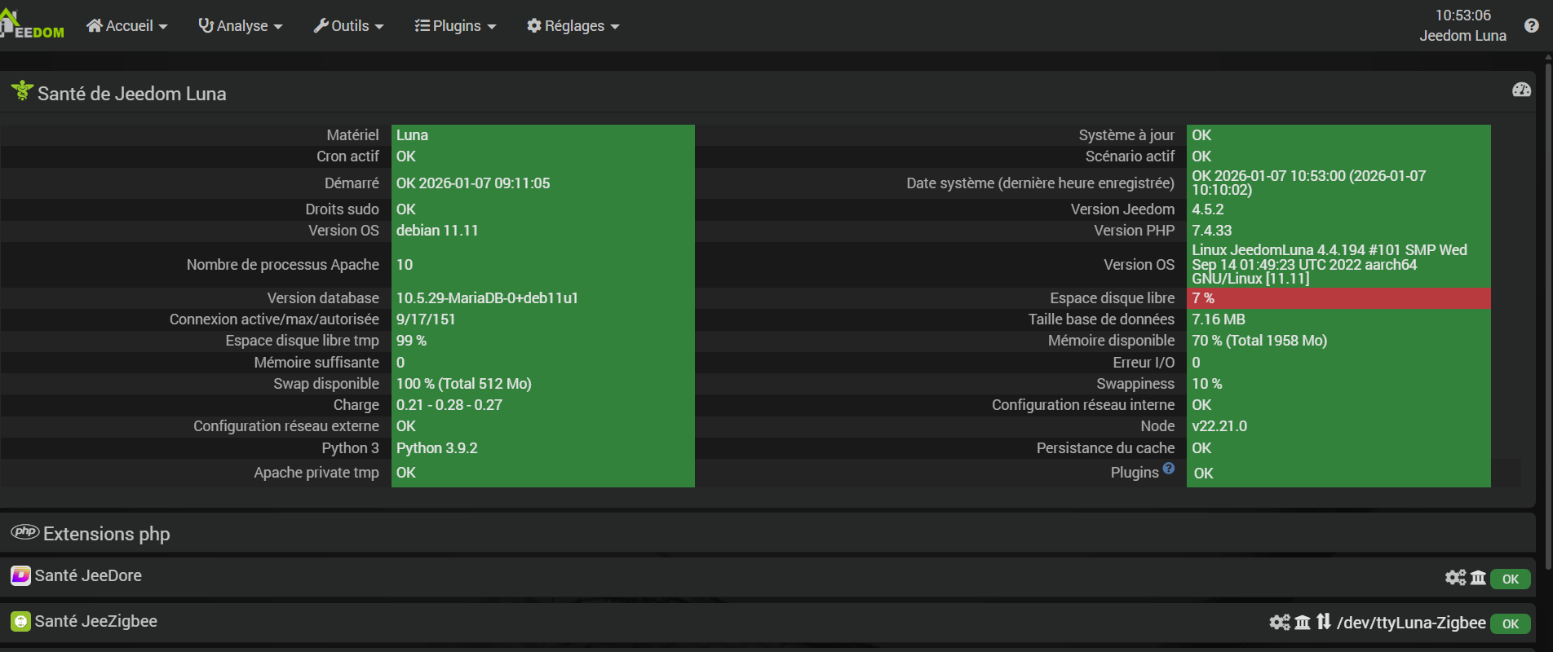
Task: Click the "debian 11.11" value
Action: (437, 231)
